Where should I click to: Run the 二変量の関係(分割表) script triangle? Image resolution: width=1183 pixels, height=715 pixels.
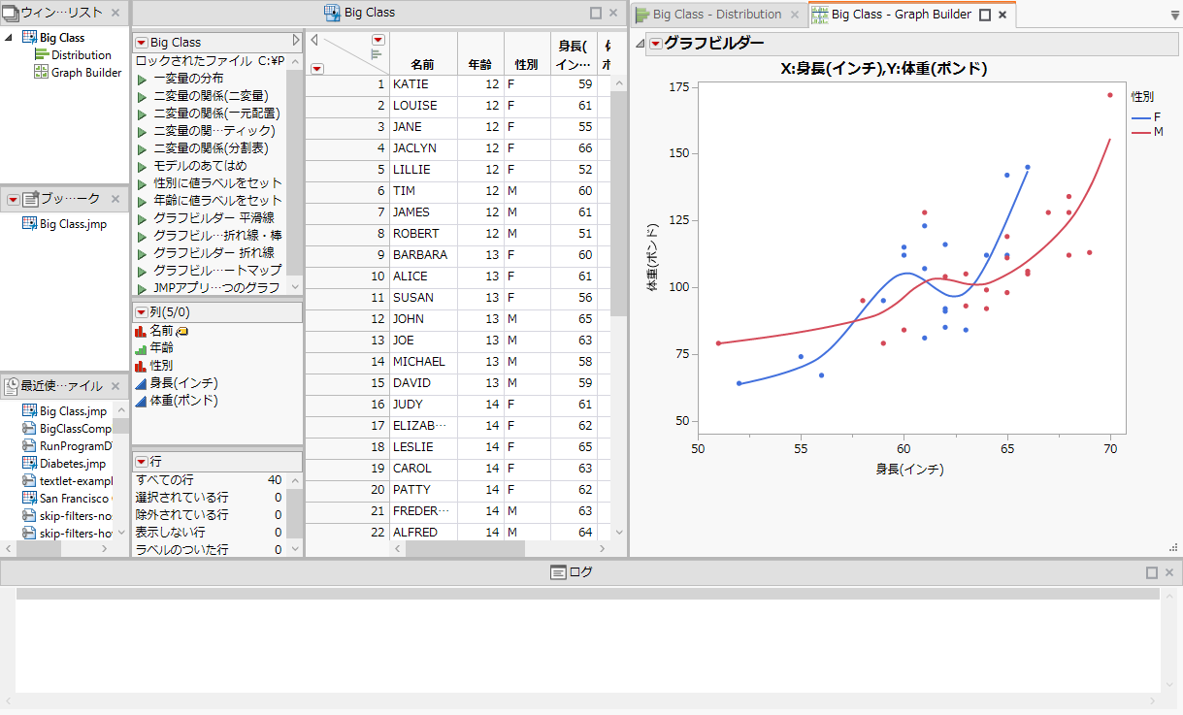point(142,148)
